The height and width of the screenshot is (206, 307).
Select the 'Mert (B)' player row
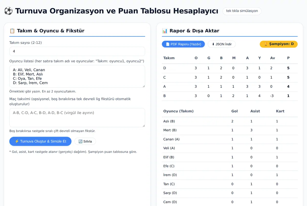(230, 130)
